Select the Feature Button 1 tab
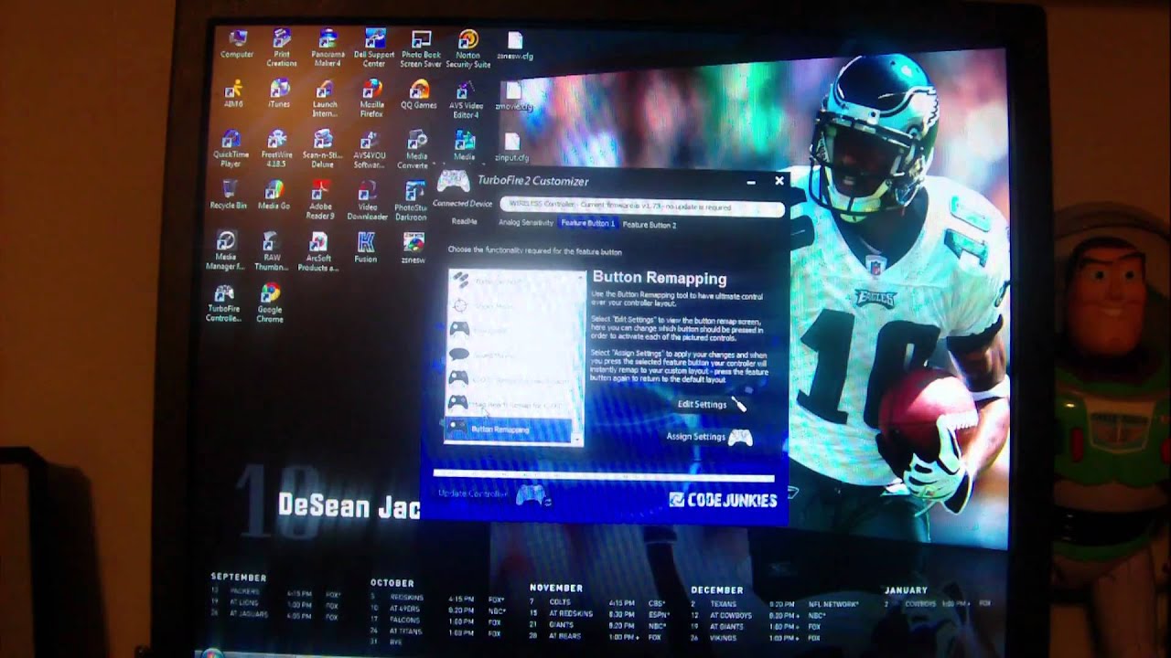This screenshot has height=658, width=1171. point(588,223)
